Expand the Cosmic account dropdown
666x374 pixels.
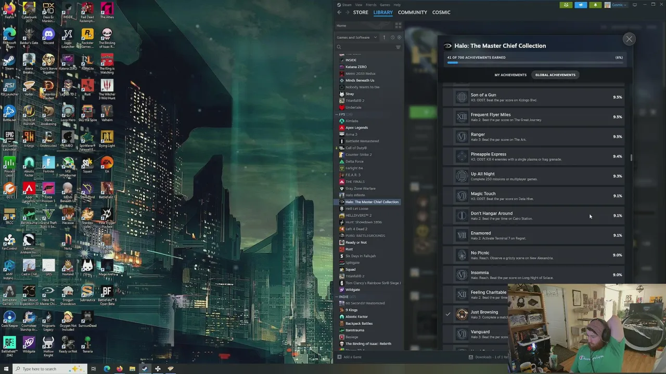(x=616, y=5)
